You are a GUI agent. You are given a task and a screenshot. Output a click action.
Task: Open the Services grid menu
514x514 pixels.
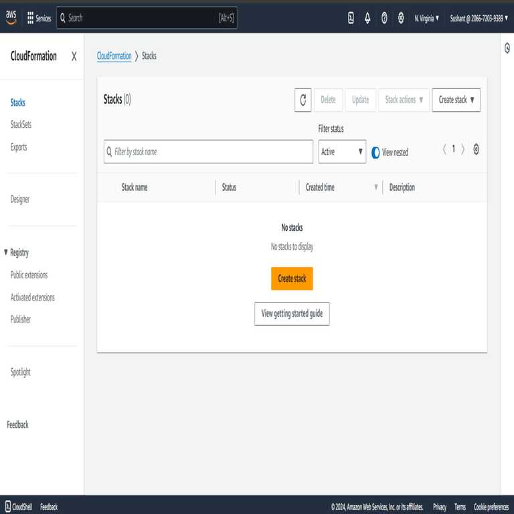[39, 18]
